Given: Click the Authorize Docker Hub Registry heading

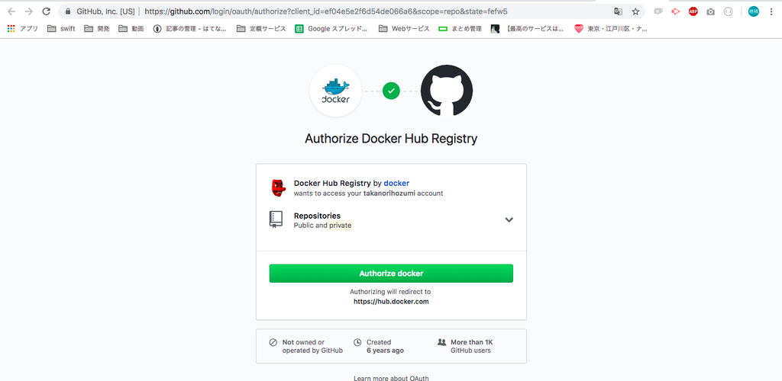Looking at the screenshot, I should click(391, 139).
